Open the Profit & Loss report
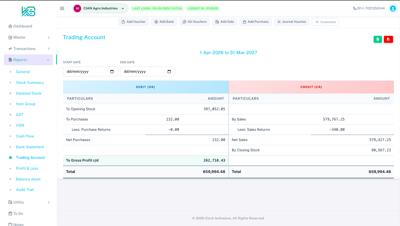400x226 pixels. point(27,169)
